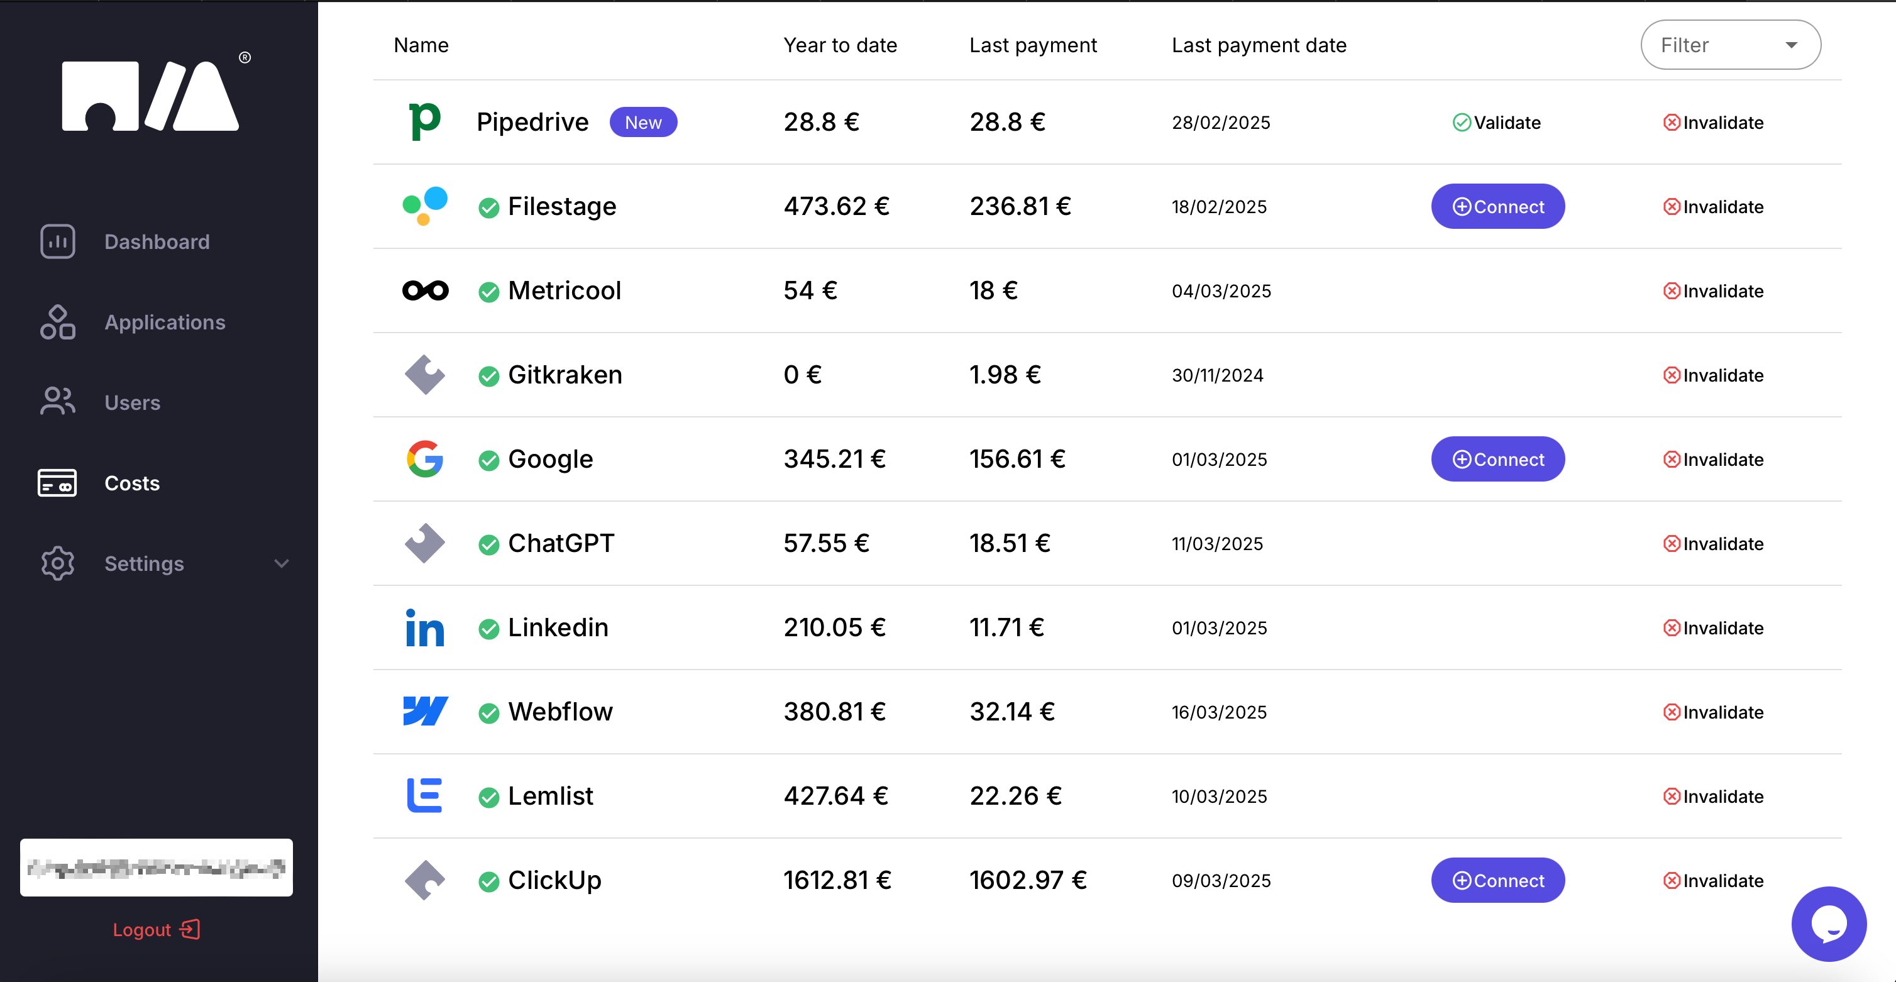Invalidate the ChatGPT entry
This screenshot has width=1896, height=982.
(x=1714, y=544)
